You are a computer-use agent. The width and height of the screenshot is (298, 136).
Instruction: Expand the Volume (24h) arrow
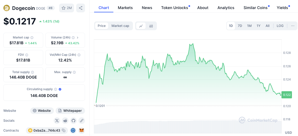78,37
